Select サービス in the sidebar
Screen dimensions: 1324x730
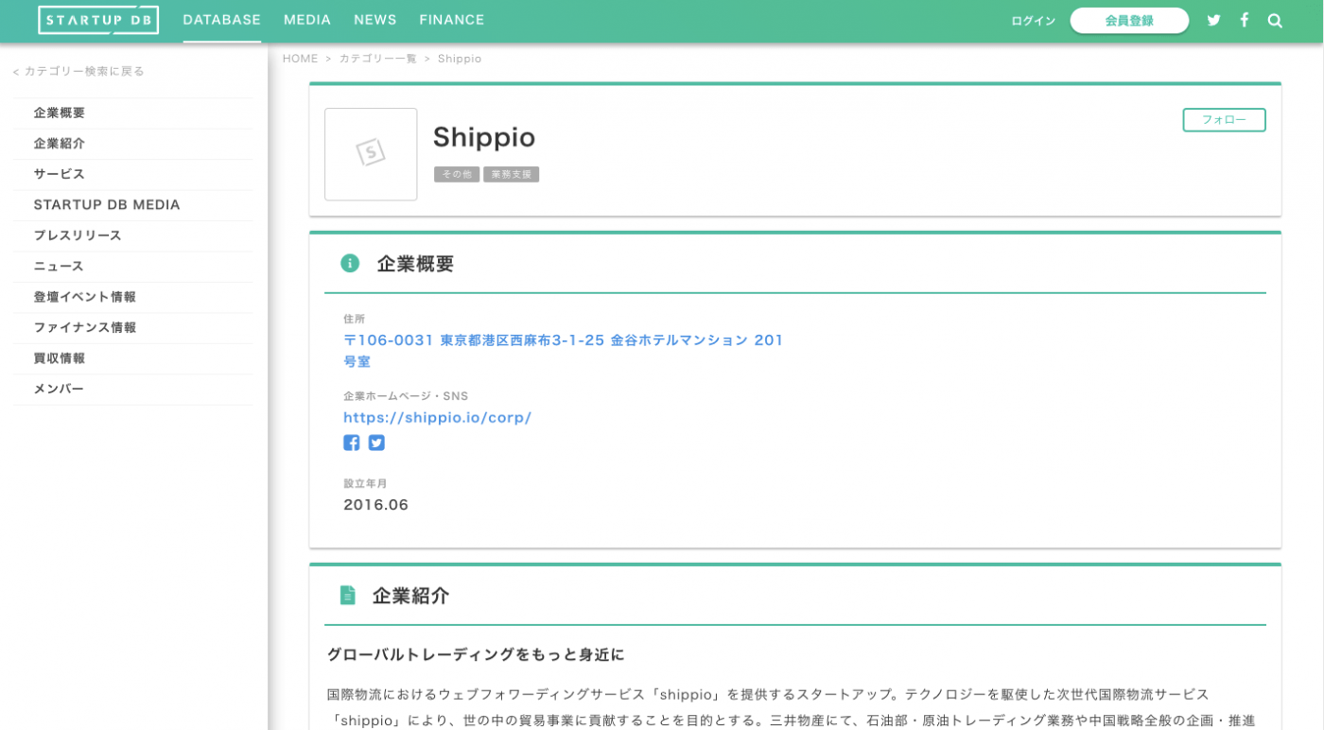(x=132, y=174)
